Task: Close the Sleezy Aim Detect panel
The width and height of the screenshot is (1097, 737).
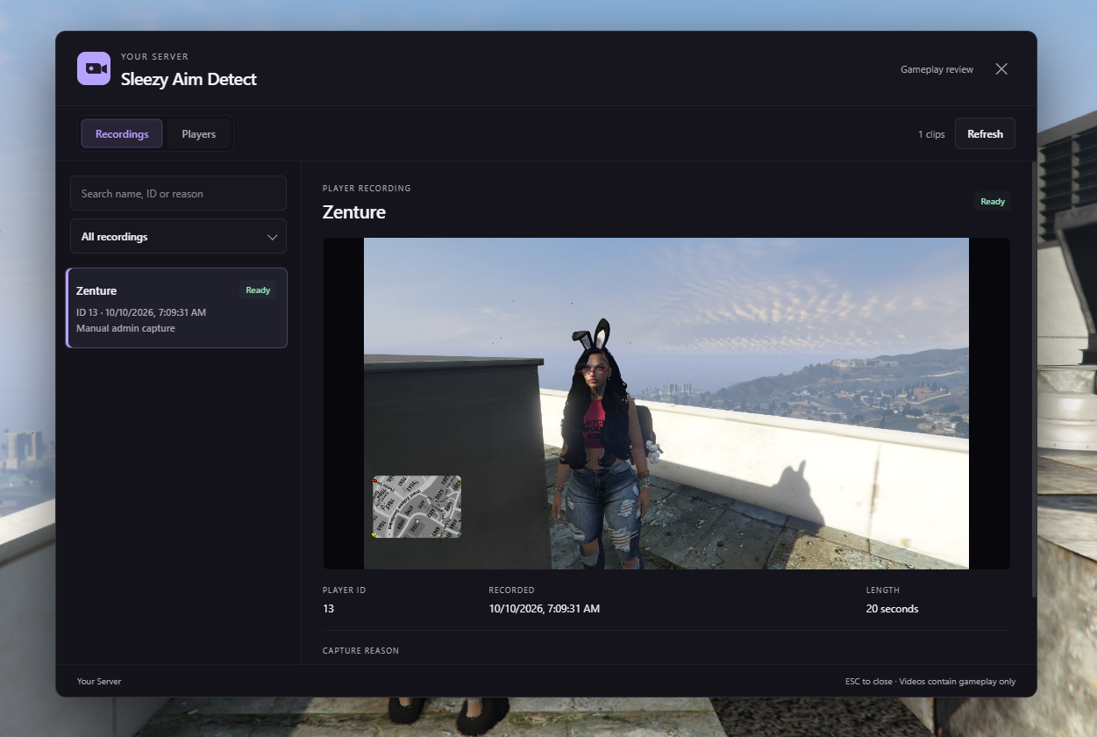Action: (1001, 69)
